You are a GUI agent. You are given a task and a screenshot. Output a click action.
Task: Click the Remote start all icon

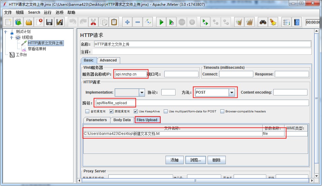coord(205,22)
